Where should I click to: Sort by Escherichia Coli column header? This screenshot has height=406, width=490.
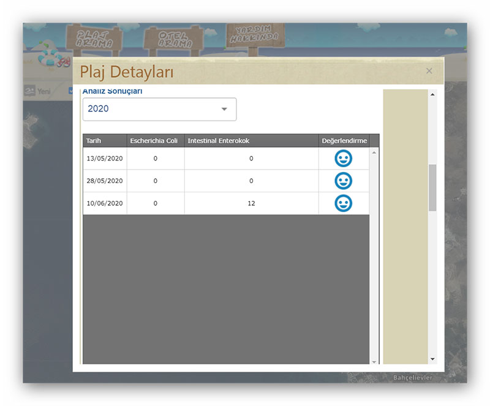[x=156, y=141]
